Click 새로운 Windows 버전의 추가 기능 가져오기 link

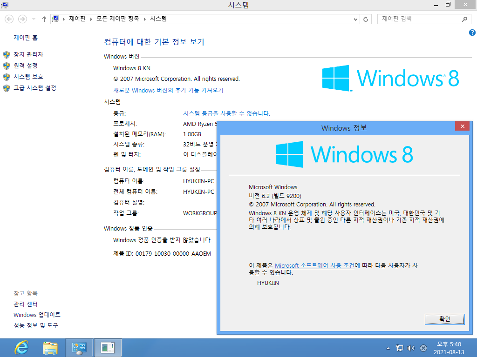168,90
